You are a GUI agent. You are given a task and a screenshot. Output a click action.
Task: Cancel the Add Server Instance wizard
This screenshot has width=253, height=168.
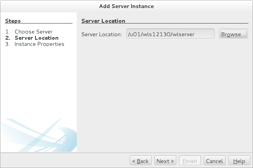pos(214,161)
